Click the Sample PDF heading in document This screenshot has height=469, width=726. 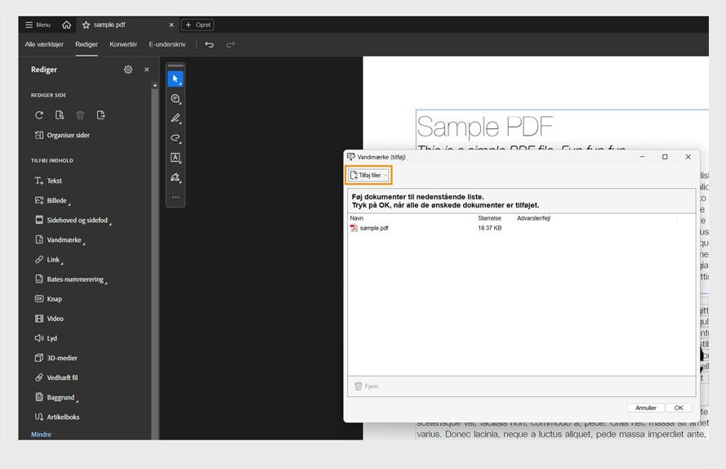[x=485, y=127]
